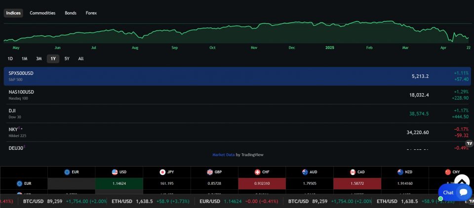Select the All time range
The height and width of the screenshot is (208, 474).
pos(81,59)
